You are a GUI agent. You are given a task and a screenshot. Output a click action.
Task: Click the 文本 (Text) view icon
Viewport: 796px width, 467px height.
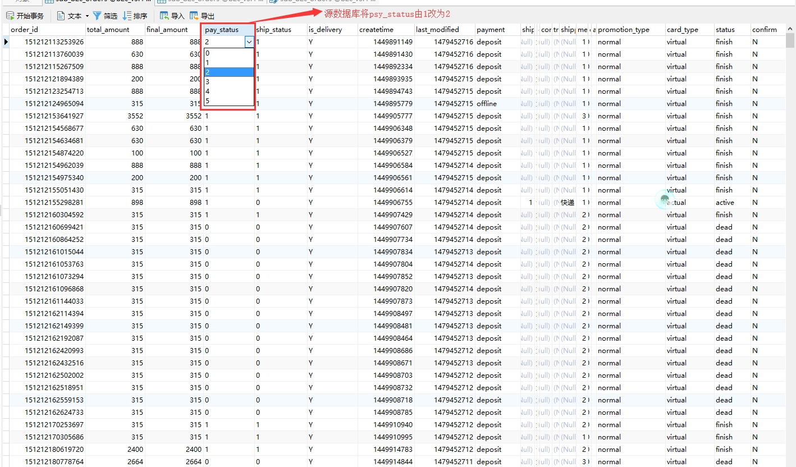[x=61, y=15]
